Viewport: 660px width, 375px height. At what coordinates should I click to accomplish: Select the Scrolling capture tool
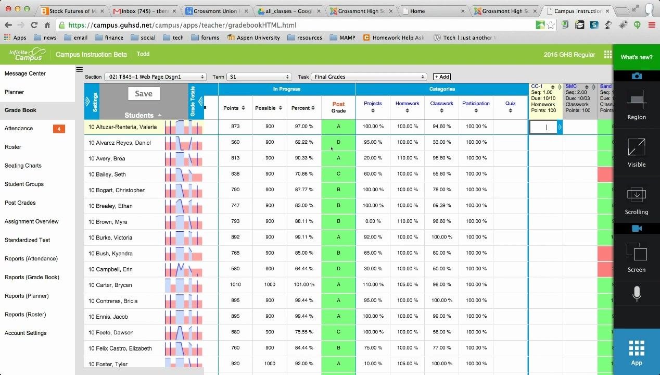pos(636,201)
